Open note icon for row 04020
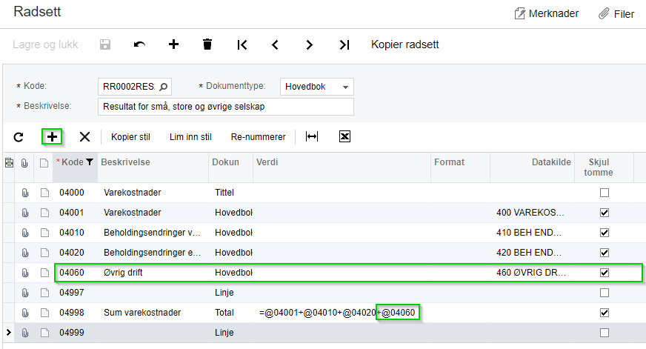 44,253
